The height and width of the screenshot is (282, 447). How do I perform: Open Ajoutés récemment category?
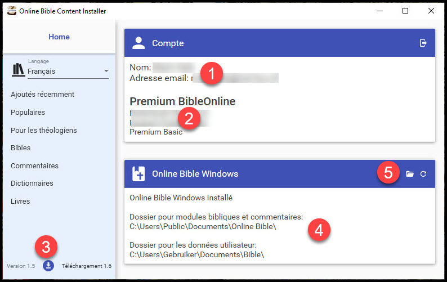pyautogui.click(x=42, y=95)
